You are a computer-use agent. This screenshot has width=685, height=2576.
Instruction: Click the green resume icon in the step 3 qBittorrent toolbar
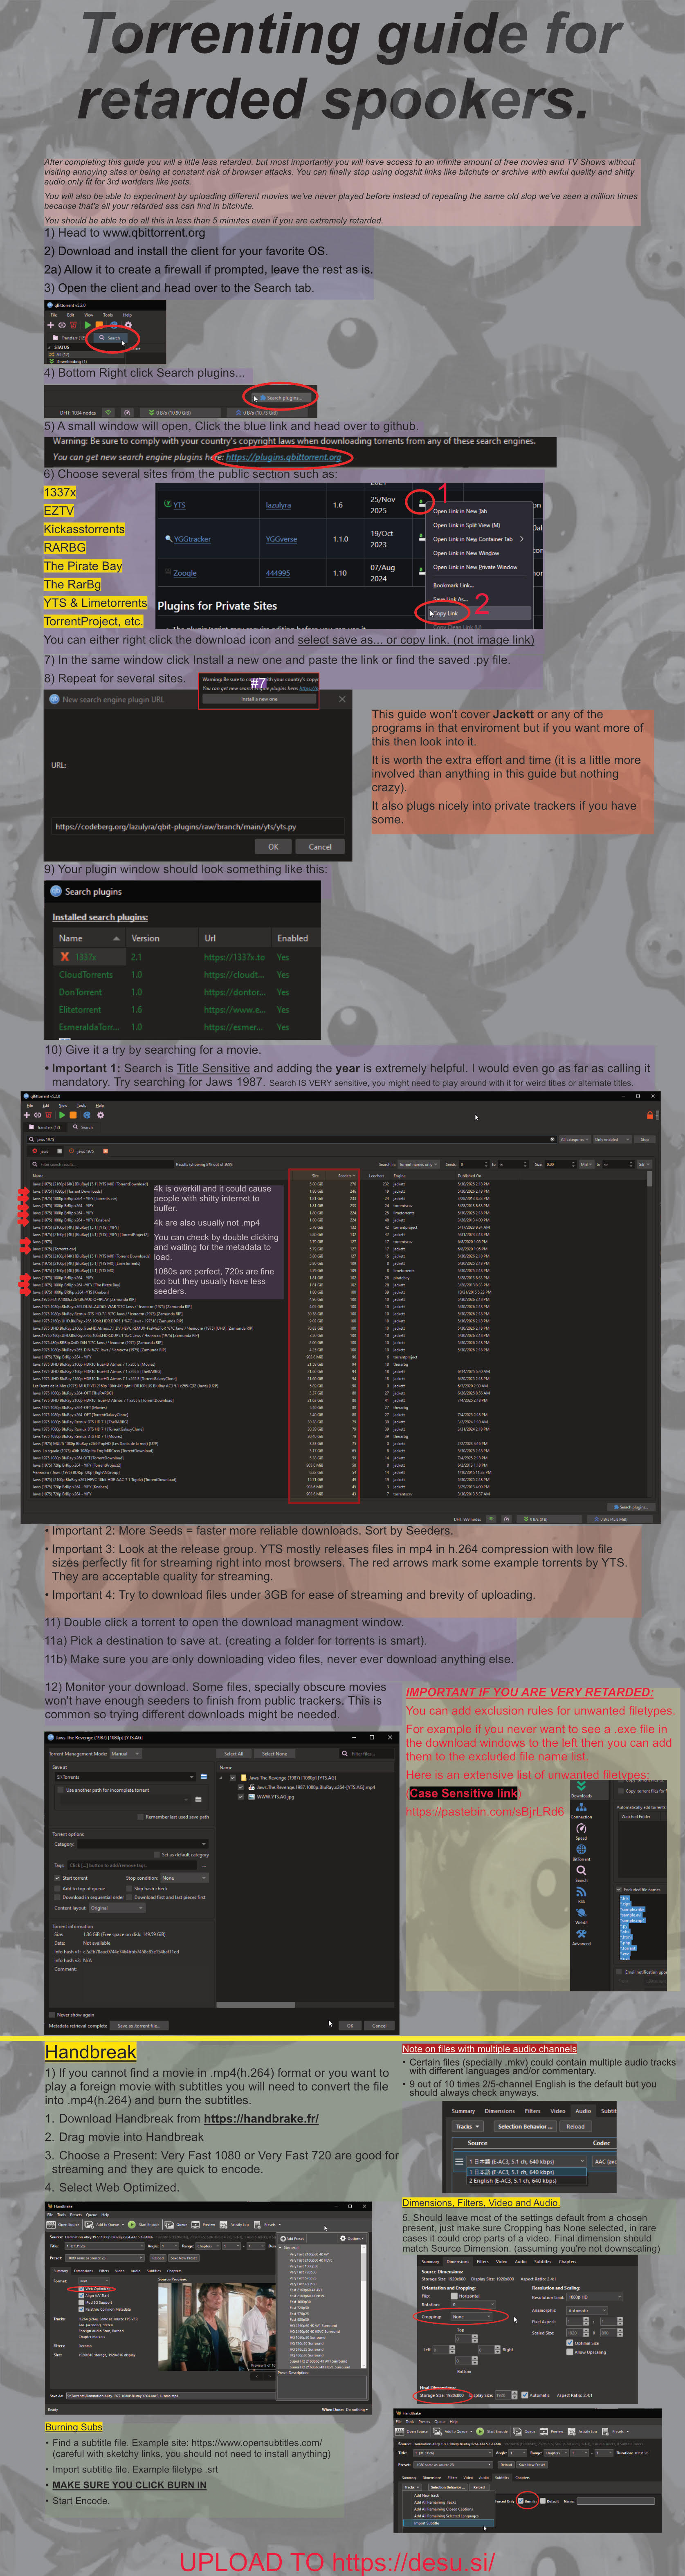(88, 325)
